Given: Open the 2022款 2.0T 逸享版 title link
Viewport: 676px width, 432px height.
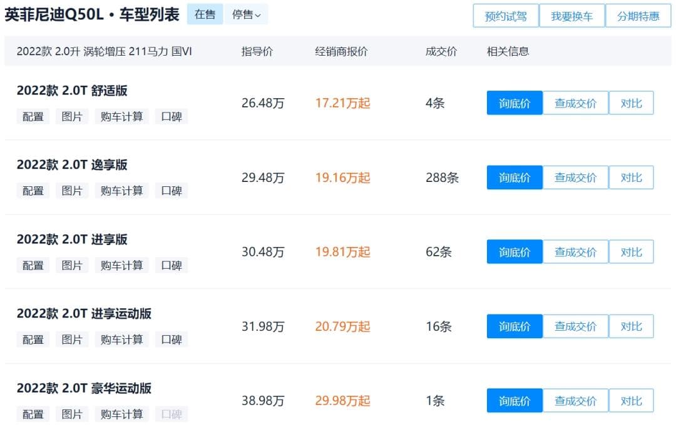Looking at the screenshot, I should (72, 165).
